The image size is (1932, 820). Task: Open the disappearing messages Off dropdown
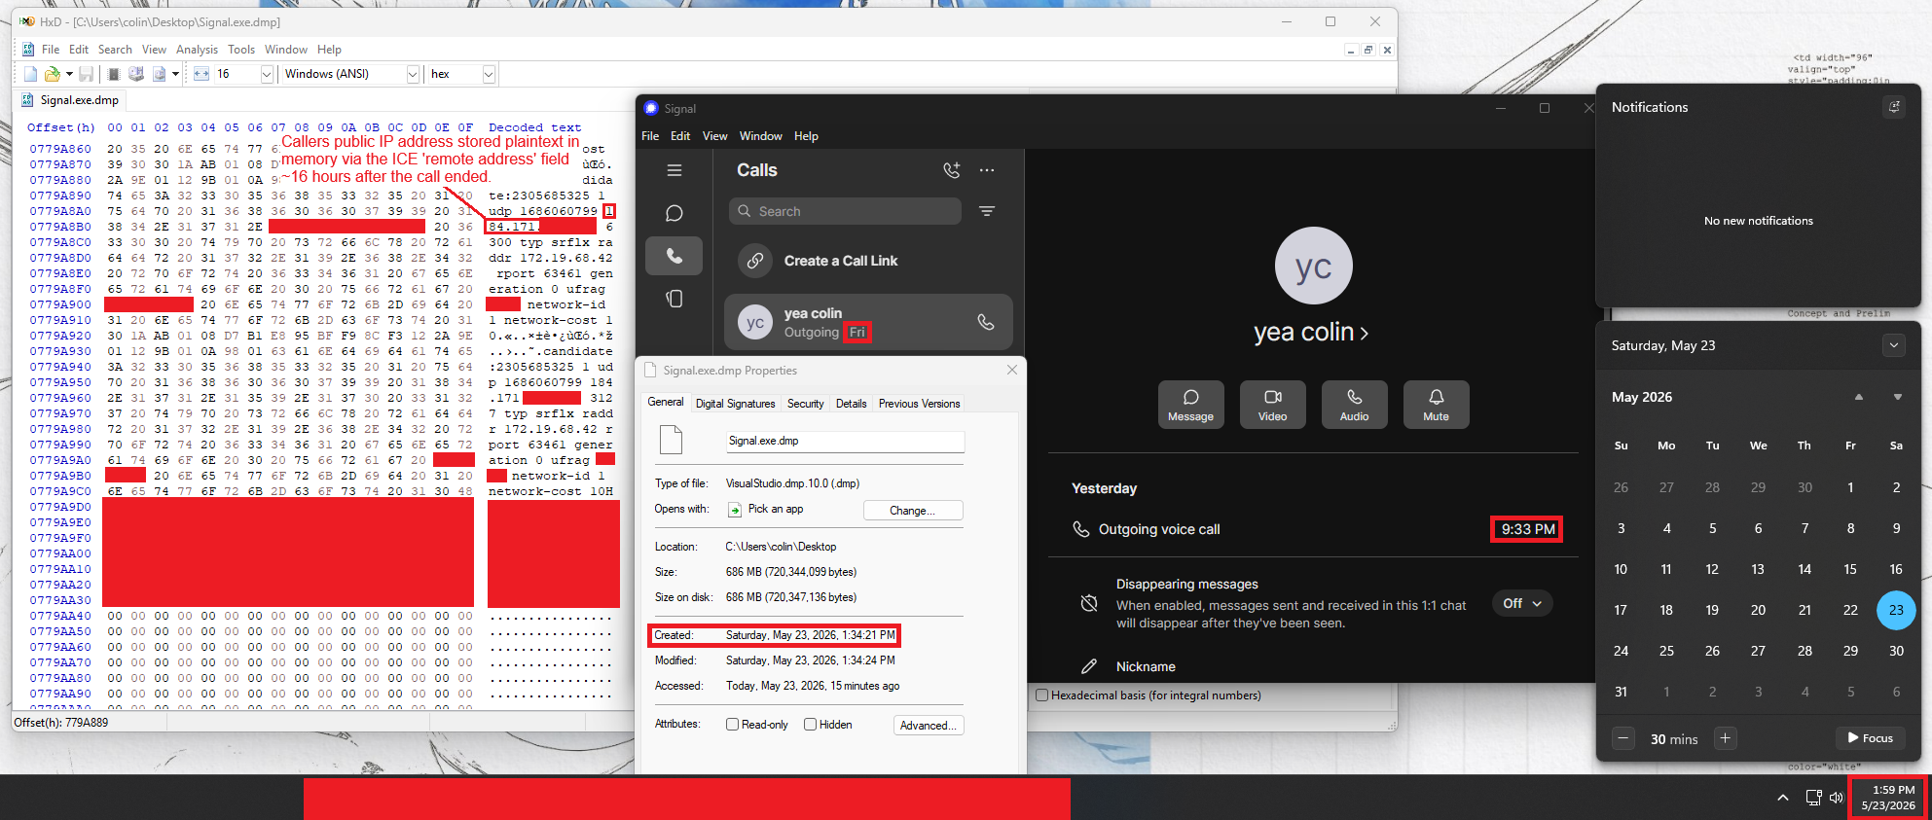(1522, 603)
